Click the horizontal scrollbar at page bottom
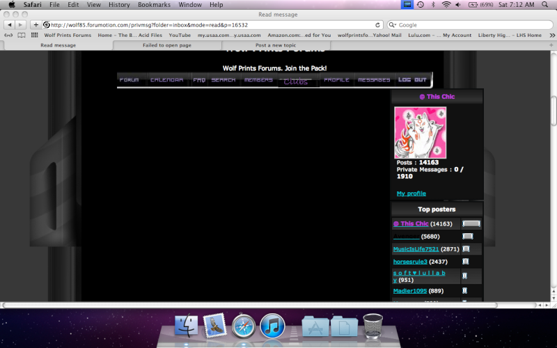This screenshot has width=557, height=348. (249, 305)
